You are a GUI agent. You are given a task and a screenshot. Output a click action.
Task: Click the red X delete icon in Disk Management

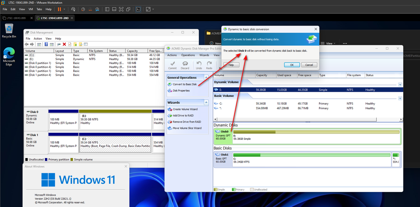pyautogui.click(x=64, y=44)
